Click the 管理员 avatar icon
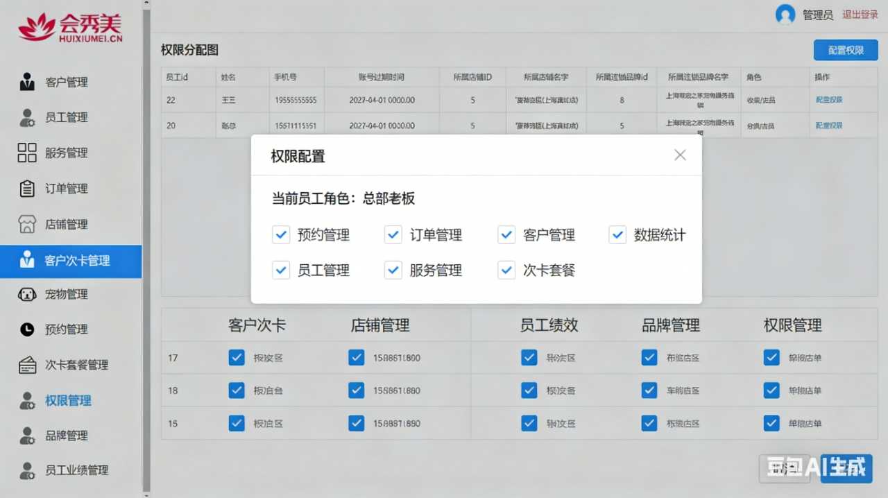Viewport: 888px width, 498px height. pos(785,15)
